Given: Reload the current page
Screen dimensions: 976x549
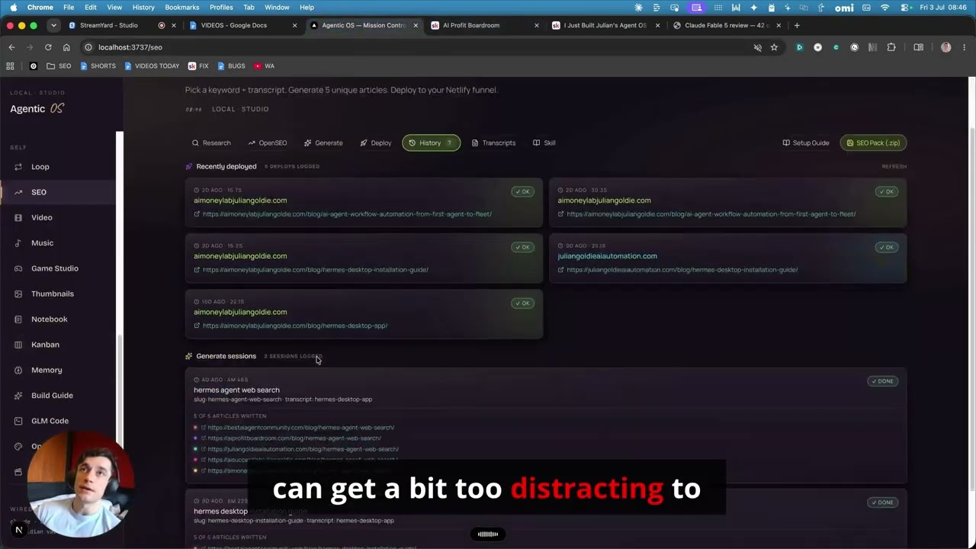Looking at the screenshot, I should pos(48,47).
